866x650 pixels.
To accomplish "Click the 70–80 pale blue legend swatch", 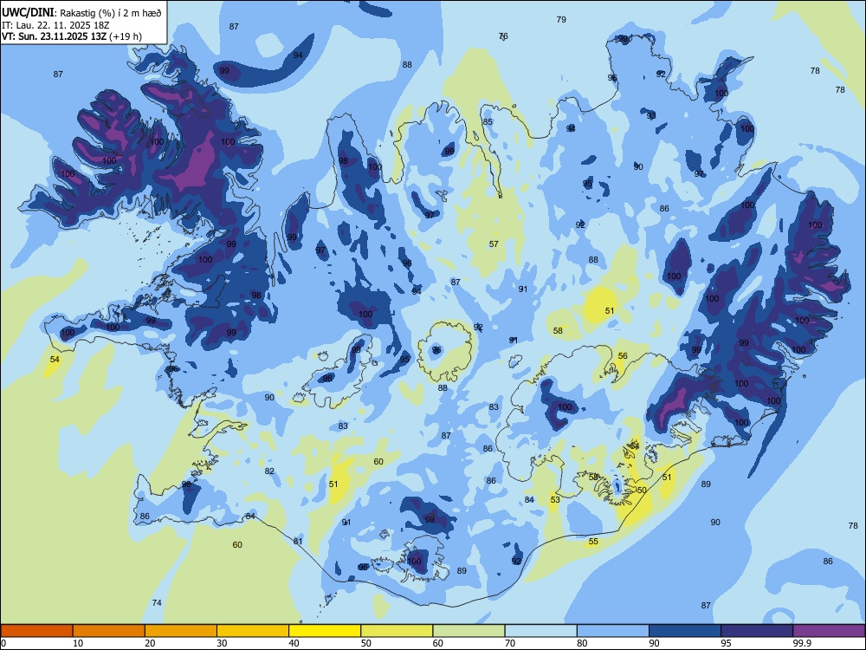I will point(541,631).
